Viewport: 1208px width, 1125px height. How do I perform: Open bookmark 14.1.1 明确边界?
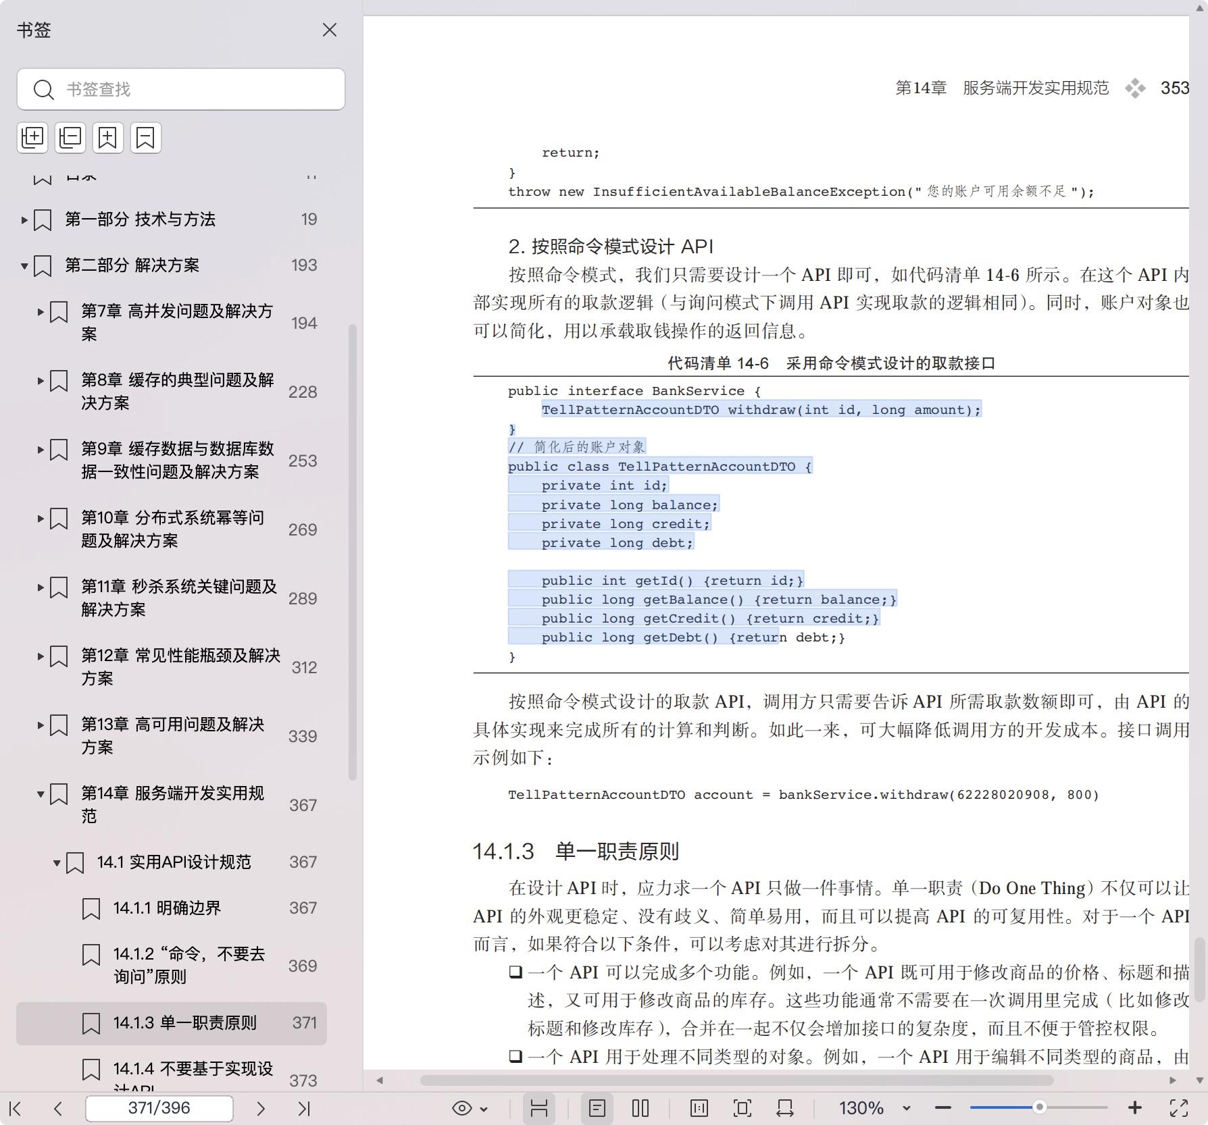tap(167, 908)
